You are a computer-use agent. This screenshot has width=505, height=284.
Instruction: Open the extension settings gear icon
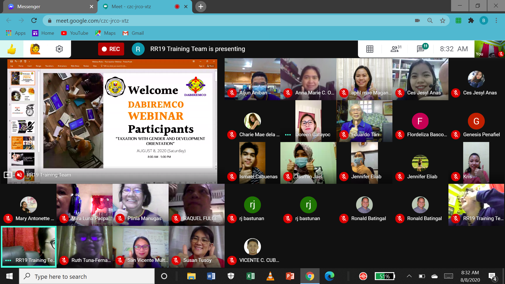pyautogui.click(x=59, y=49)
